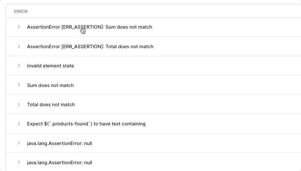Select the plain 'Sum does not match' text

click(x=50, y=85)
